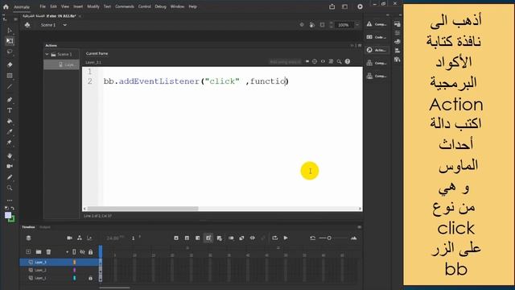
Task: Select the Paint Bucket tool
Action: (x=10, y=122)
